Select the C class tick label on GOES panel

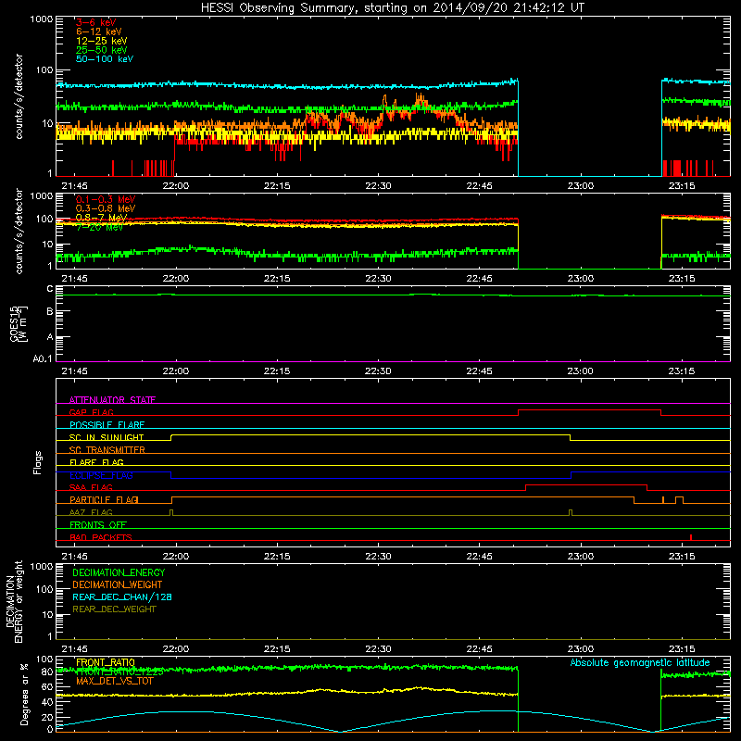click(50, 289)
